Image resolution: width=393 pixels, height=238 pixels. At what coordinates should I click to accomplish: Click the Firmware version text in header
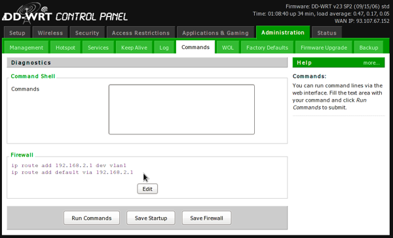click(337, 7)
